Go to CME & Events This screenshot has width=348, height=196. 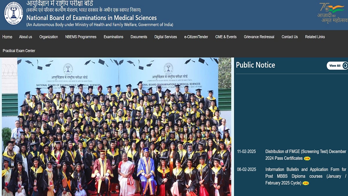tap(226, 37)
